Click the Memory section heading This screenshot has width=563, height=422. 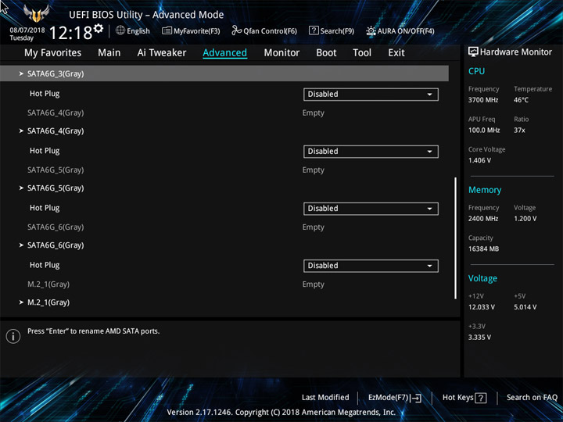point(485,190)
